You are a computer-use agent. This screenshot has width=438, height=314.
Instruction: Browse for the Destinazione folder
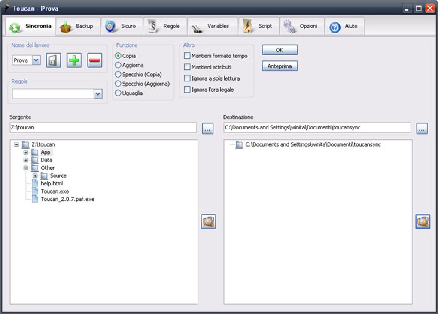coord(422,129)
